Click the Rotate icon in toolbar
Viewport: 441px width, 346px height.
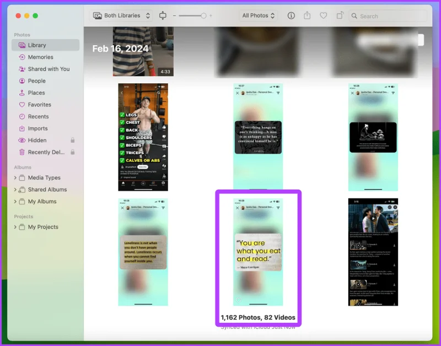point(340,15)
